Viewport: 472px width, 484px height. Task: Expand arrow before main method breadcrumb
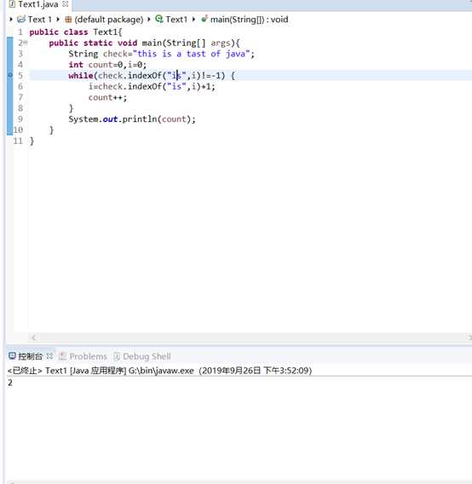click(193, 19)
